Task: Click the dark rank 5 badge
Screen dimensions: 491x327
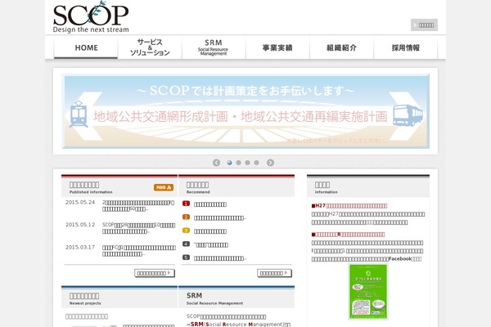Action: [x=186, y=258]
